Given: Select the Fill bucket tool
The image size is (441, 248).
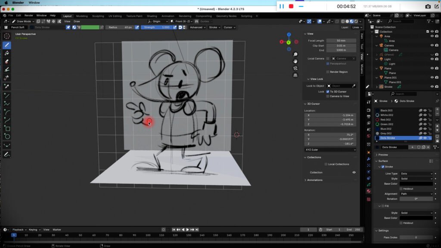Looking at the screenshot, I should coord(7,53).
